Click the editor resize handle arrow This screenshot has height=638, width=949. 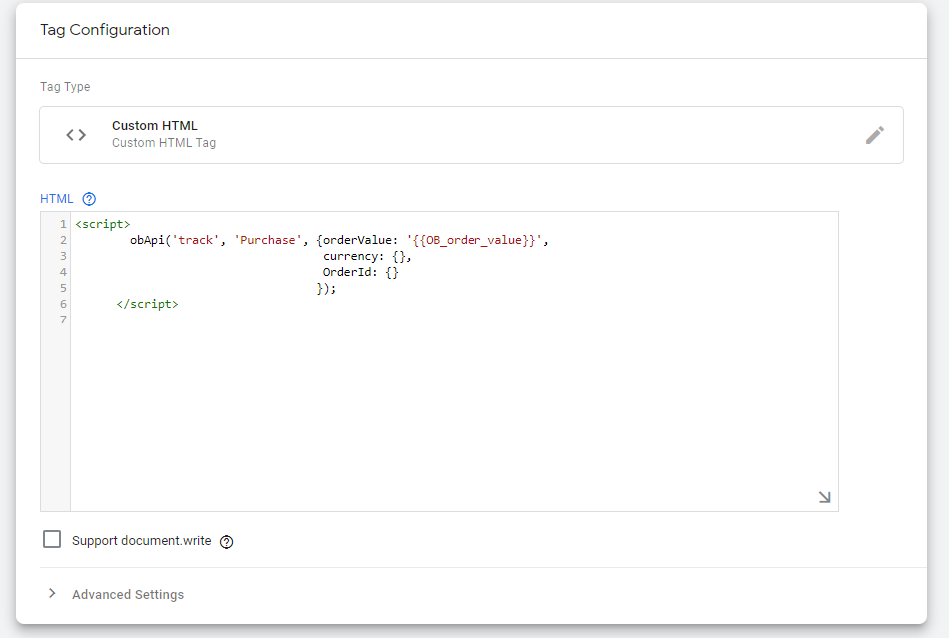point(824,497)
